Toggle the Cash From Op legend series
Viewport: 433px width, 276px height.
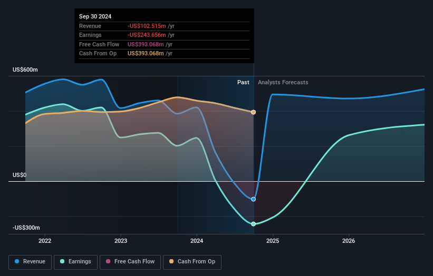(192, 262)
